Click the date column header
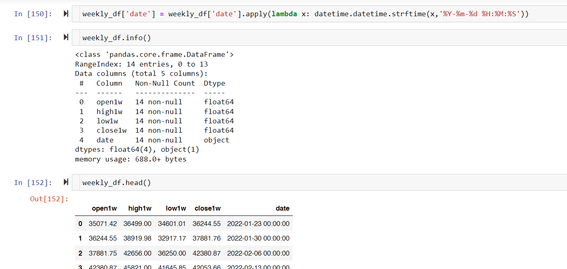Image resolution: width=567 pixels, height=269 pixels. pyautogui.click(x=283, y=209)
